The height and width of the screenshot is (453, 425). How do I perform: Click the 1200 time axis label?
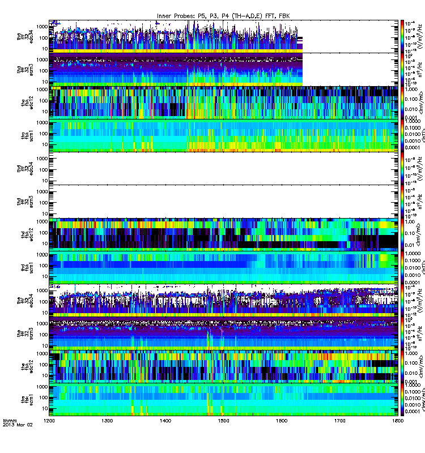point(49,421)
